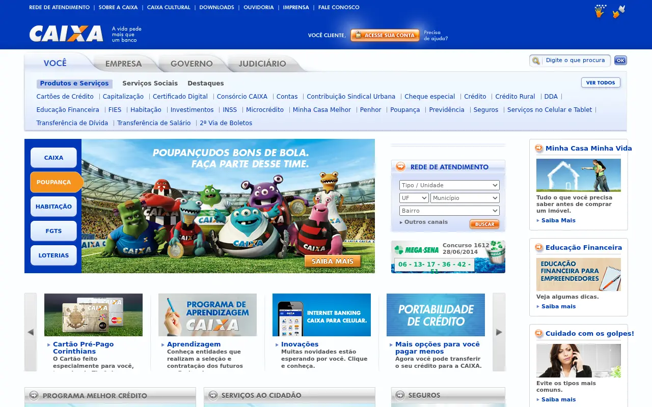
Task: Select FGTS banner tab
Action: 53,231
